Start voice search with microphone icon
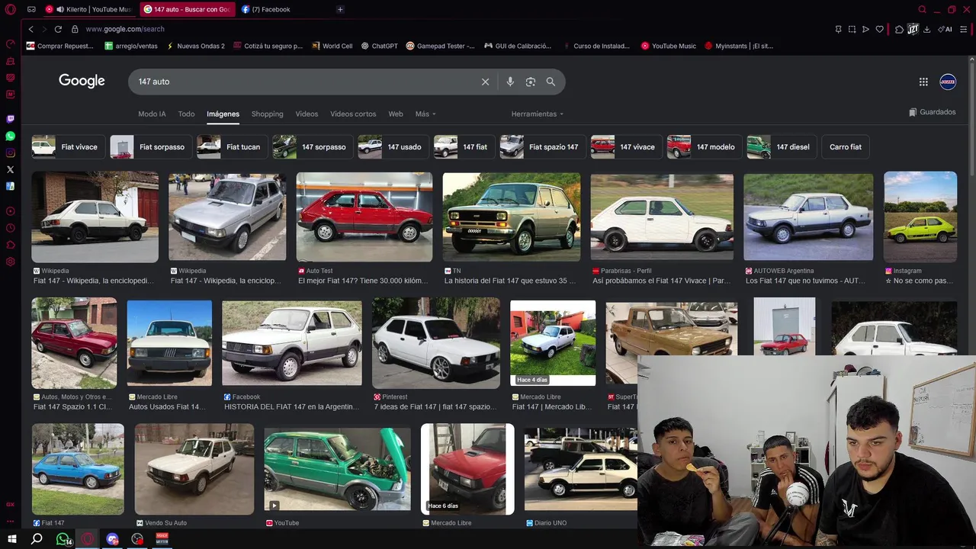The width and height of the screenshot is (976, 549). [510, 82]
